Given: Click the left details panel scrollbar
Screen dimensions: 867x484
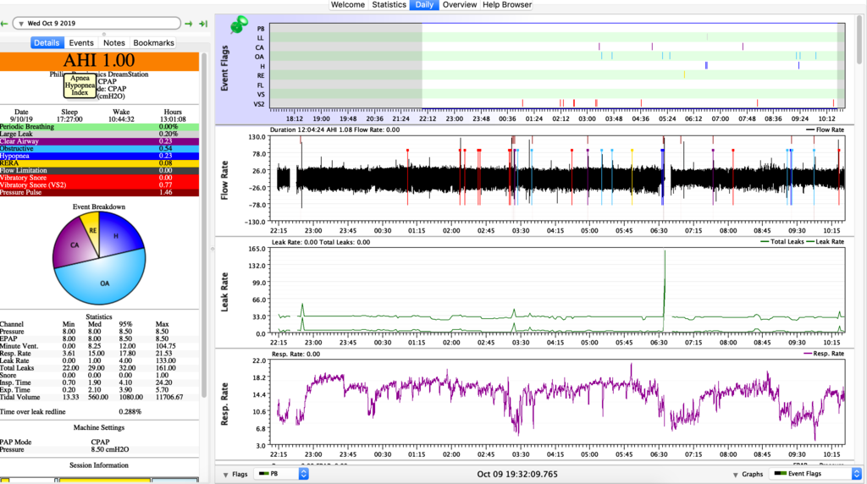Looking at the screenshot, I should [x=203, y=225].
